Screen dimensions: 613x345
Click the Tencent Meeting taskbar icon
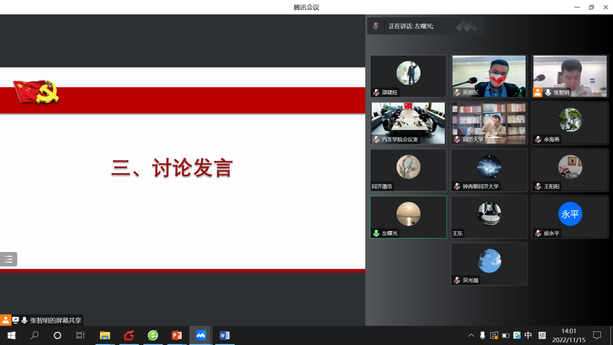click(x=200, y=335)
